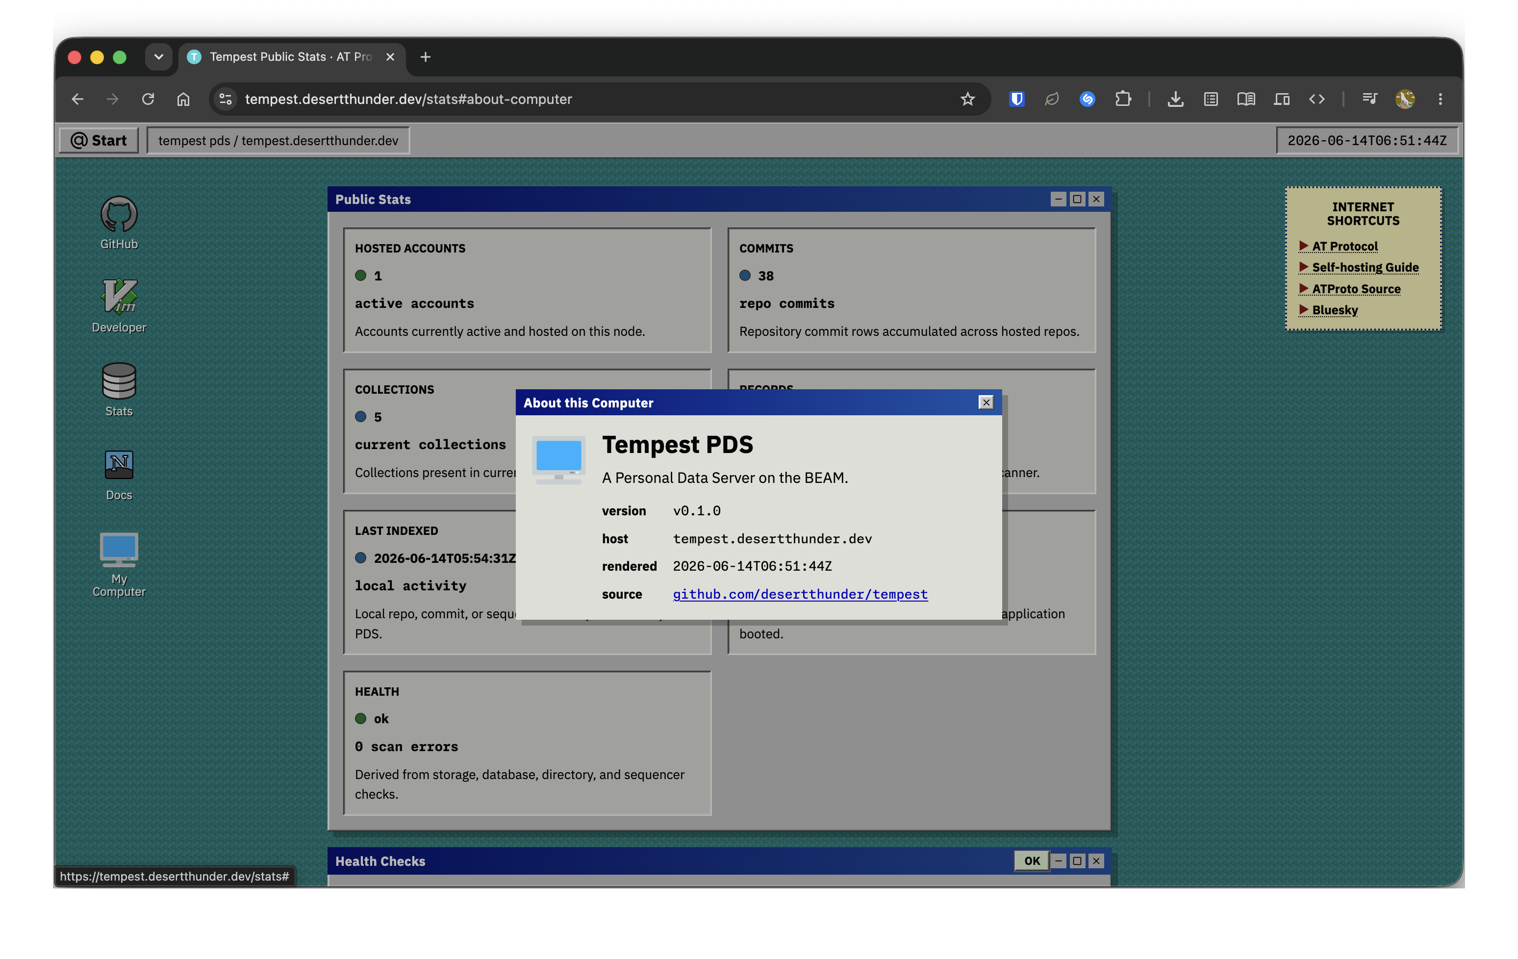The height and width of the screenshot is (959, 1518).
Task: View site information icon in address bar
Action: pyautogui.click(x=225, y=99)
